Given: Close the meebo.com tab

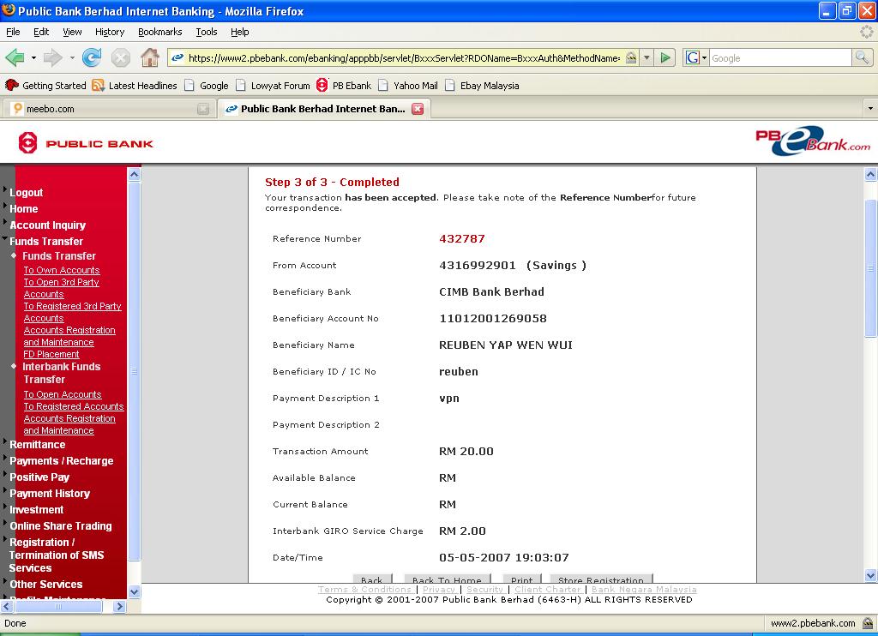Looking at the screenshot, I should [203, 109].
